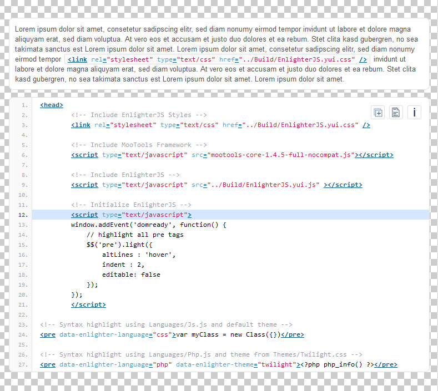438x391 pixels.
Task: Click the raw code document icon
Action: coord(396,113)
